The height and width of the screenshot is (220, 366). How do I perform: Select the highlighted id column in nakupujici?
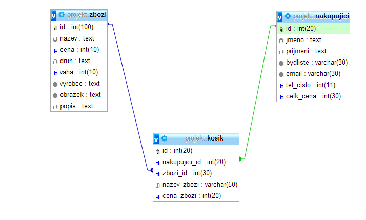pyautogui.click(x=313, y=29)
